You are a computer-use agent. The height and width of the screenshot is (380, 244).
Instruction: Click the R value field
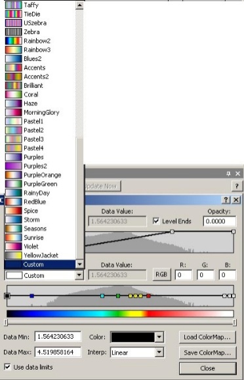[x=184, y=275]
